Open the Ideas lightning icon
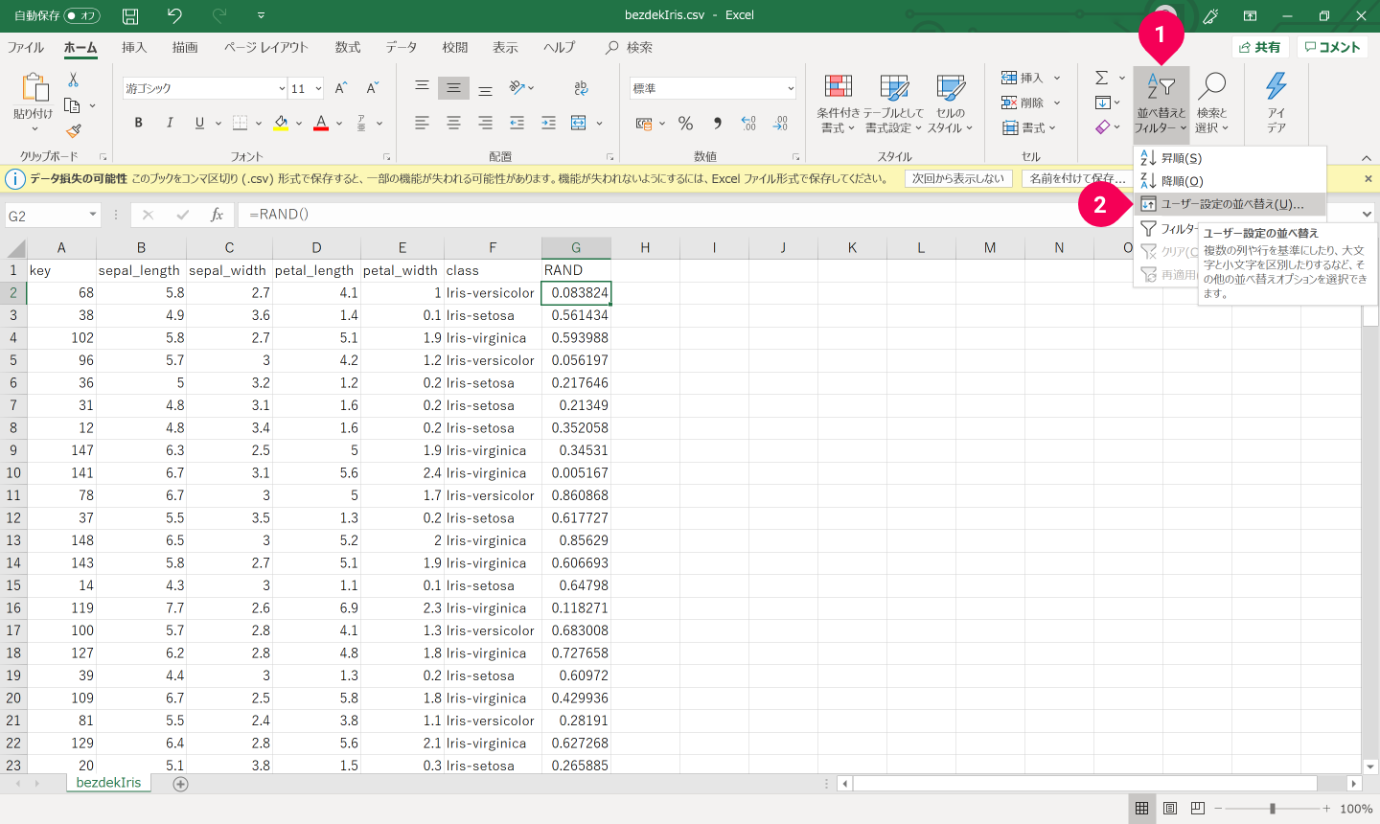The image size is (1380, 824). (1276, 103)
